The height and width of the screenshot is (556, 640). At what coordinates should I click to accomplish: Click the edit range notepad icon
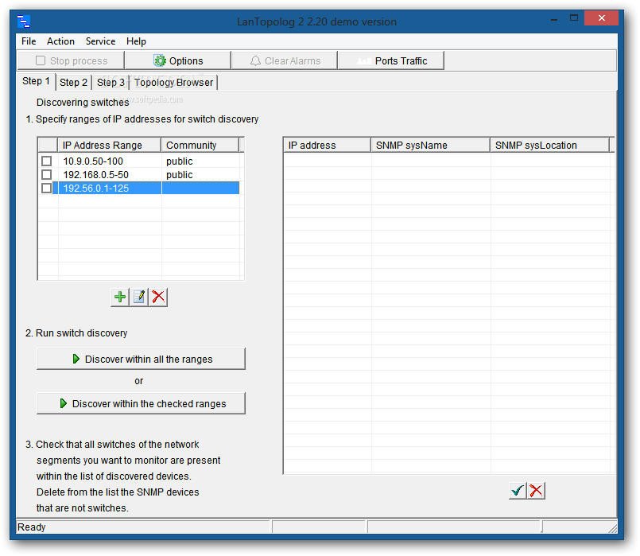pyautogui.click(x=139, y=297)
